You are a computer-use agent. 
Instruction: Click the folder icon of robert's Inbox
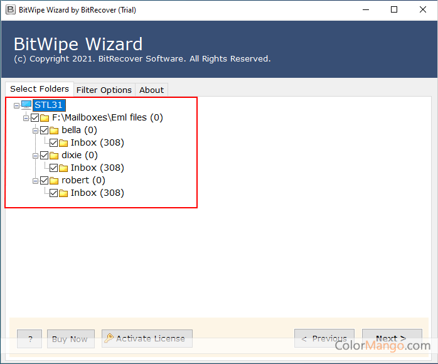pos(63,193)
